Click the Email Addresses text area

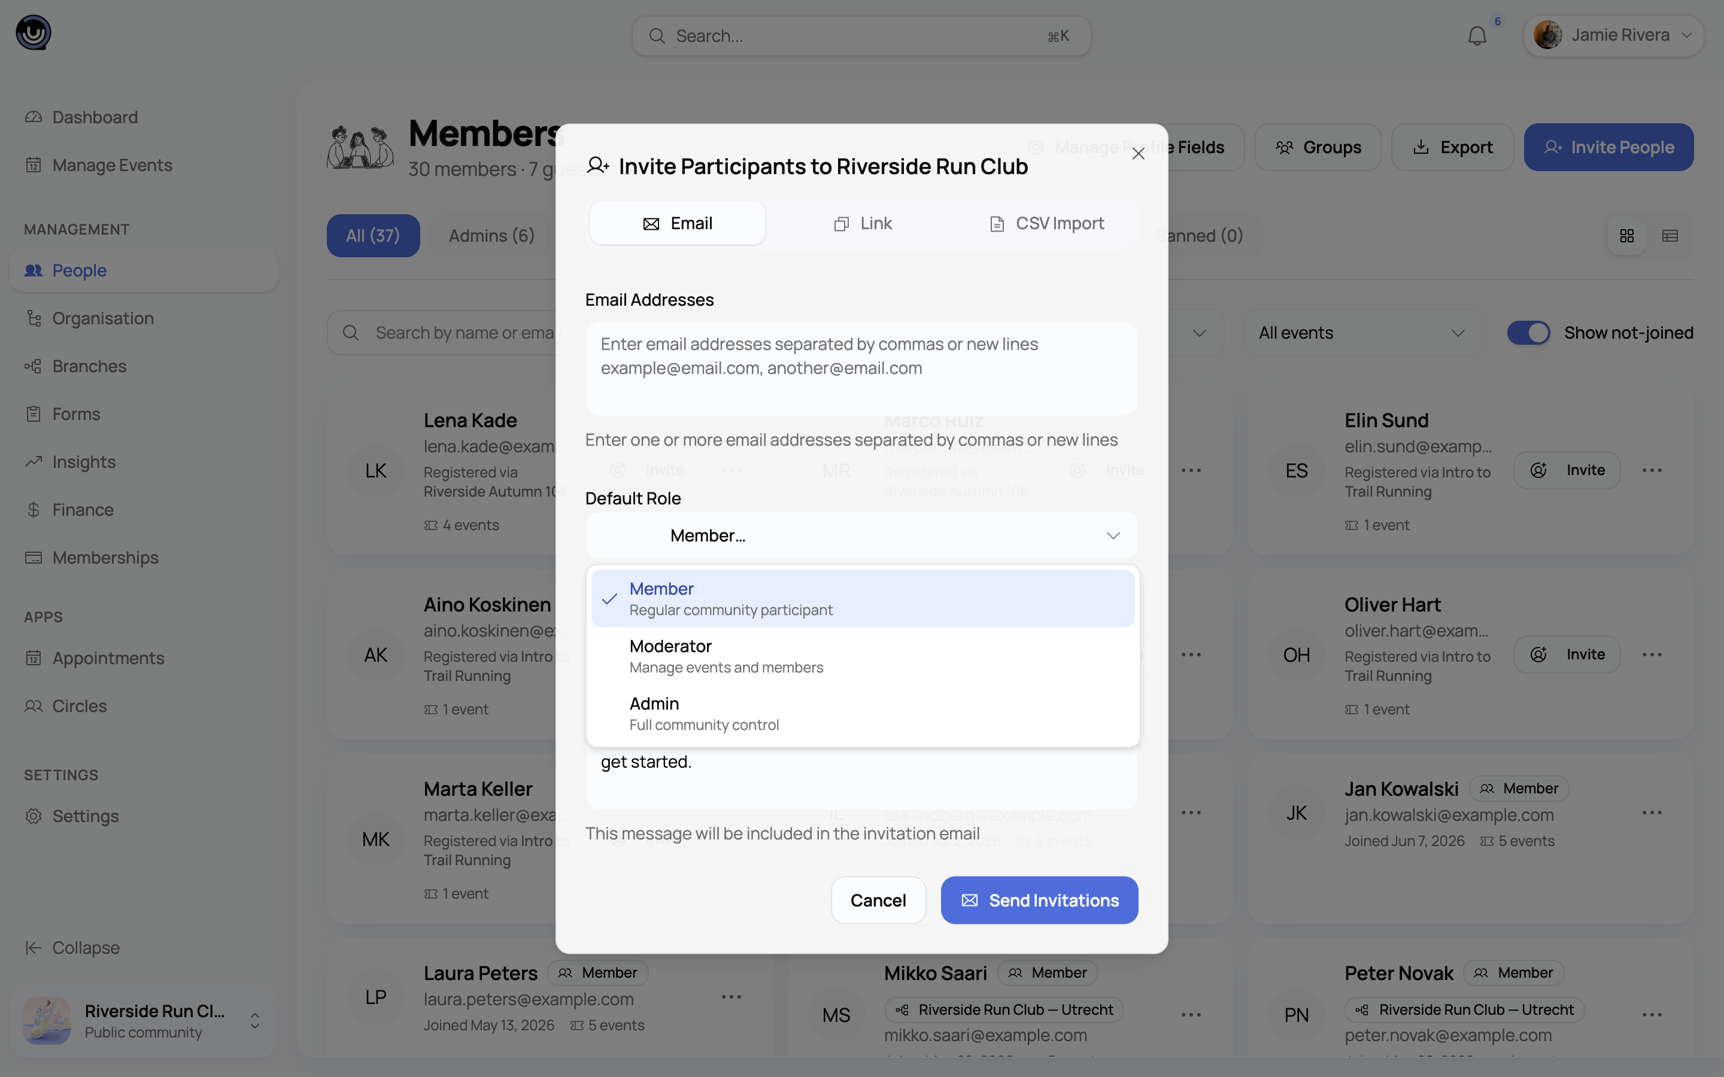pos(861,369)
